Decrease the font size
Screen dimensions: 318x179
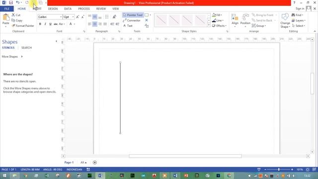(83, 17)
